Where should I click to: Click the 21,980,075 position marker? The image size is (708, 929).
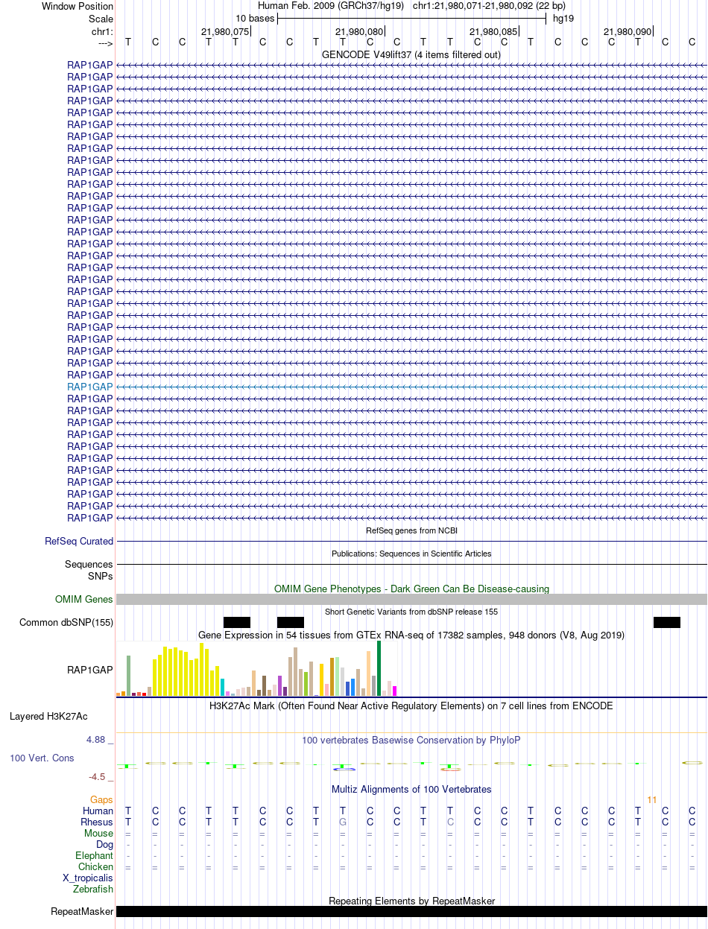(x=225, y=31)
